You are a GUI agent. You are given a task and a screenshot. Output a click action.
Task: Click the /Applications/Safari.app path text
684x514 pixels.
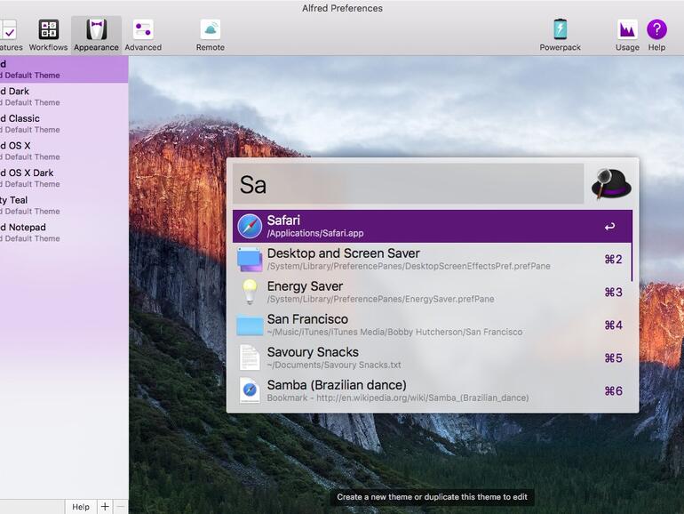click(315, 233)
